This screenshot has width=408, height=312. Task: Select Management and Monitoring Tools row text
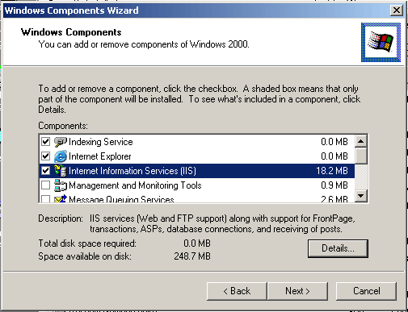pyautogui.click(x=135, y=185)
